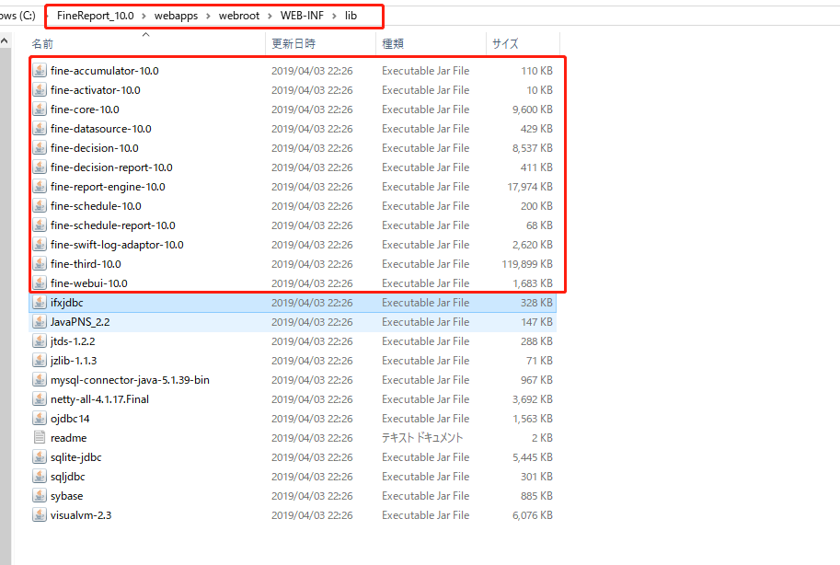
Task: Select file name readme
Action: pos(69,438)
